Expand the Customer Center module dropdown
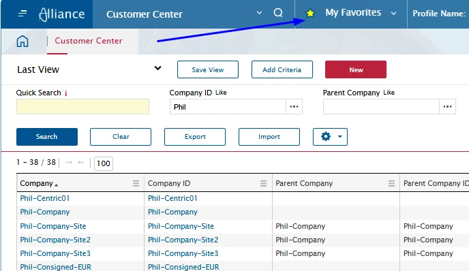 259,13
